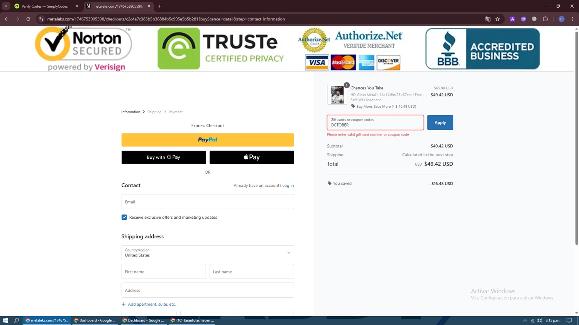
Task: Open the Extensions puzzle-piece menu
Action: click(545, 19)
